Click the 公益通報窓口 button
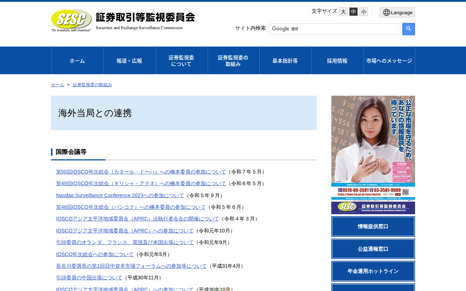This screenshot has width=466, height=291. tap(373, 249)
